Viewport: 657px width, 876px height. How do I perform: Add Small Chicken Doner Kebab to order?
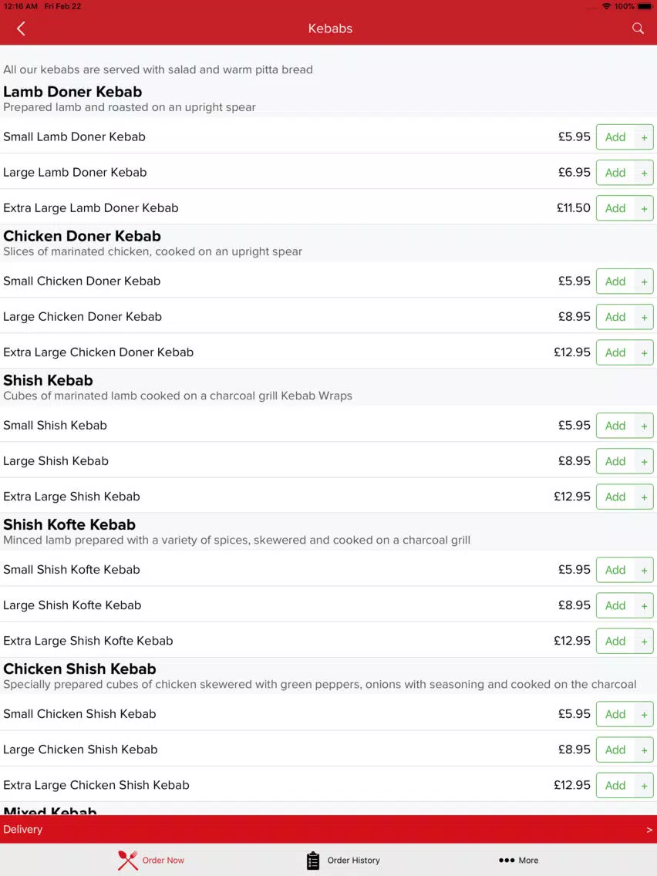615,281
